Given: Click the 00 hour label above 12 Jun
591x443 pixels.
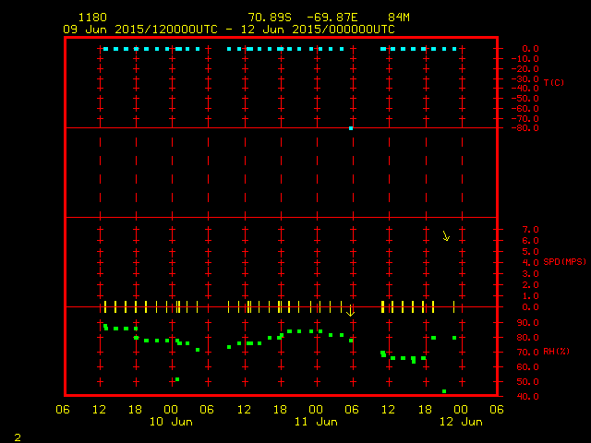Looking at the screenshot, I should click(x=461, y=410).
